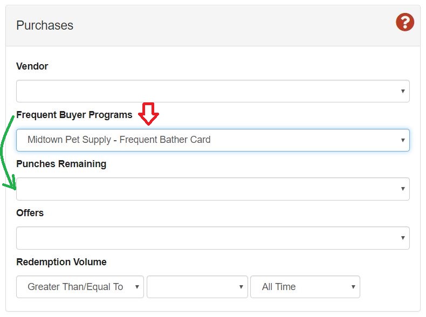Click the Redemption Volume label
426x317 pixels.
tap(61, 262)
